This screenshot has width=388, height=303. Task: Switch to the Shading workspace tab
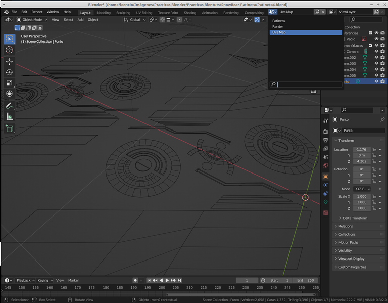tap(190, 13)
